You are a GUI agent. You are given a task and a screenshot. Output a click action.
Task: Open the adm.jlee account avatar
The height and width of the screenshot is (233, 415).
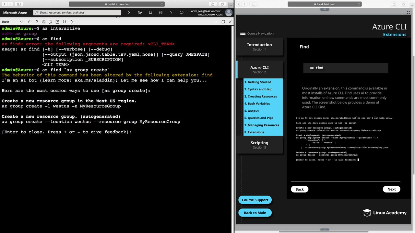pyautogui.click(x=229, y=12)
